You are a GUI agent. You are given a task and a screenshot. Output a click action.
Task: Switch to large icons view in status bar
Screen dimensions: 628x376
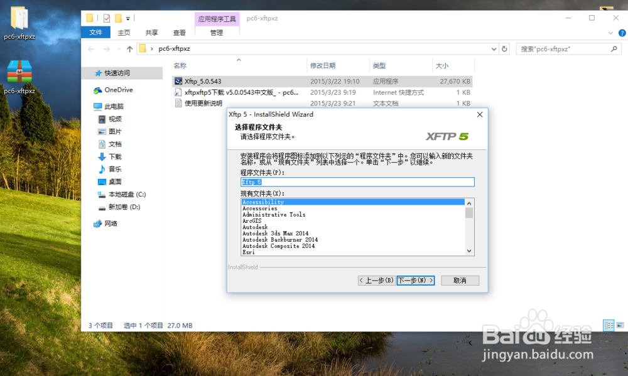coord(620,325)
